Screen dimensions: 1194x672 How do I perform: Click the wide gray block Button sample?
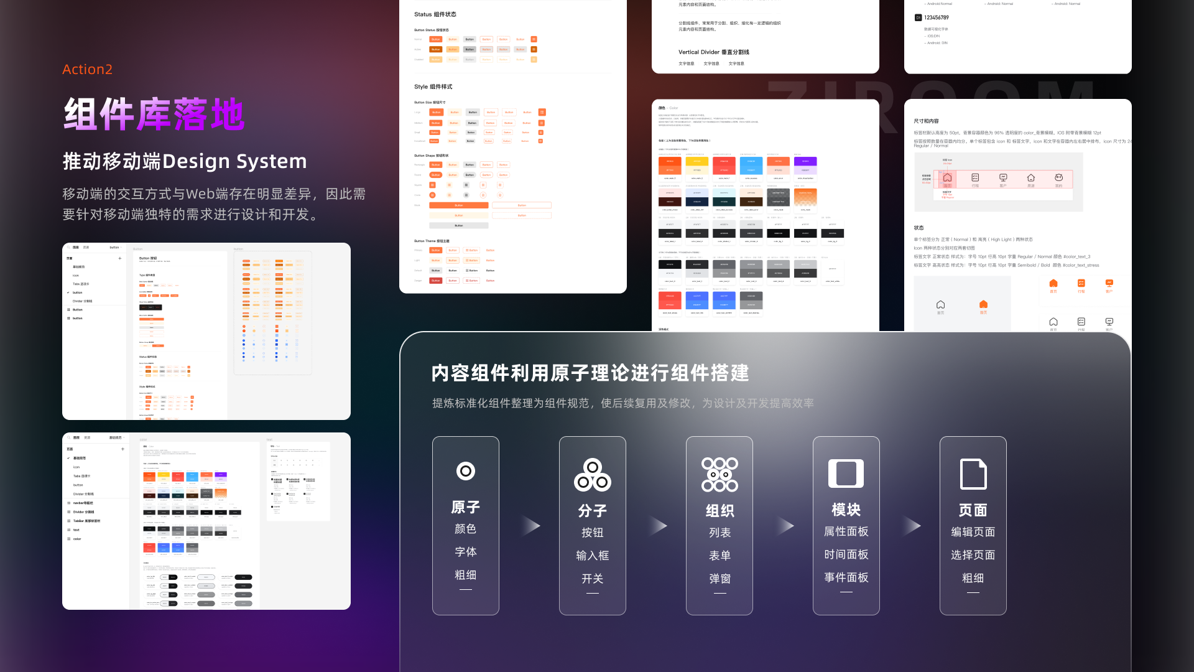click(x=459, y=225)
